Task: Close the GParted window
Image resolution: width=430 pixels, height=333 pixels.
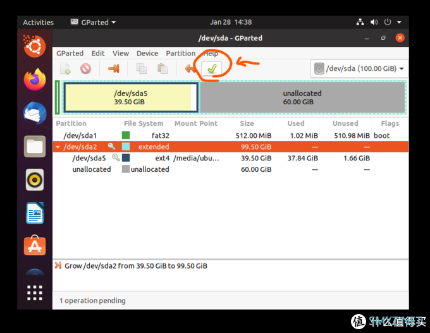Action: [400, 38]
